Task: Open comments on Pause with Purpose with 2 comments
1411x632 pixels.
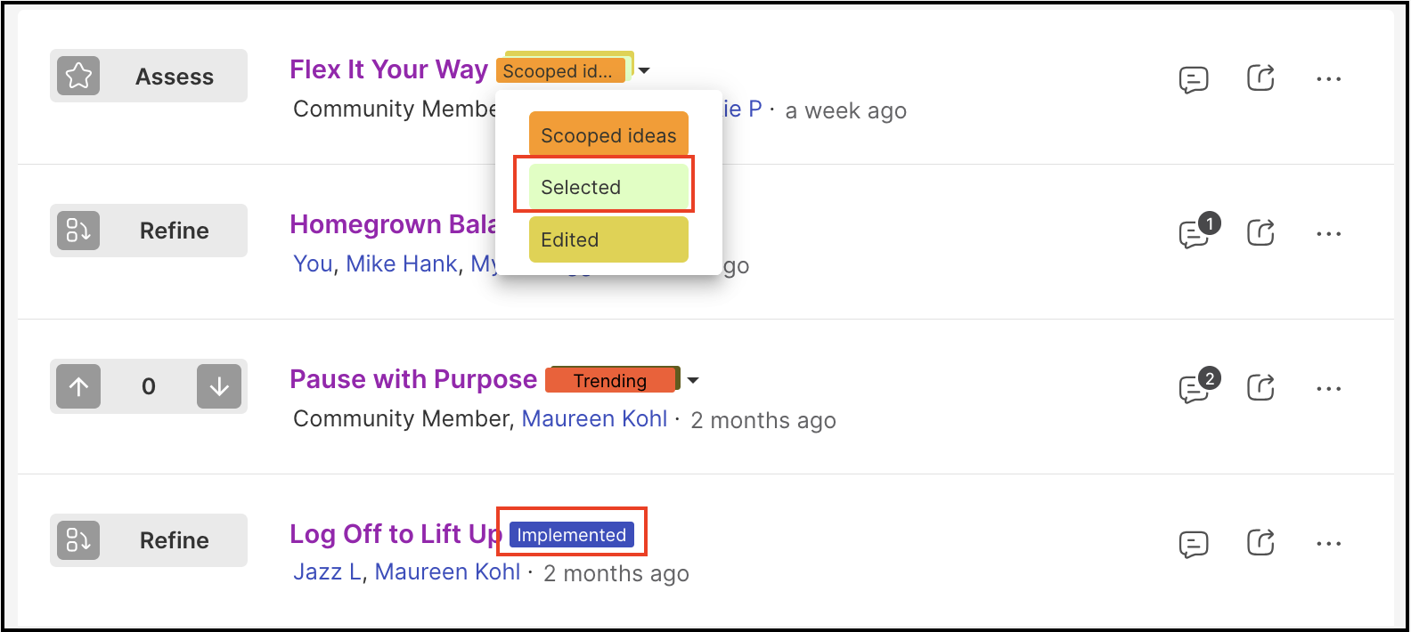Action: (x=1197, y=386)
